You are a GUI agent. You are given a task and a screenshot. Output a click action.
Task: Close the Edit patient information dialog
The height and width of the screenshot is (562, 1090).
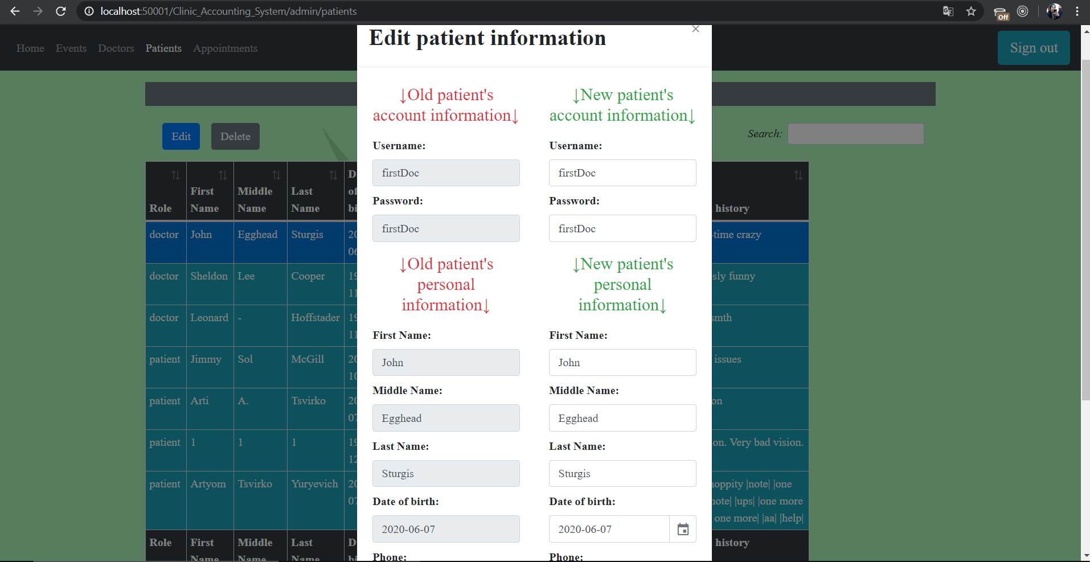[695, 29]
